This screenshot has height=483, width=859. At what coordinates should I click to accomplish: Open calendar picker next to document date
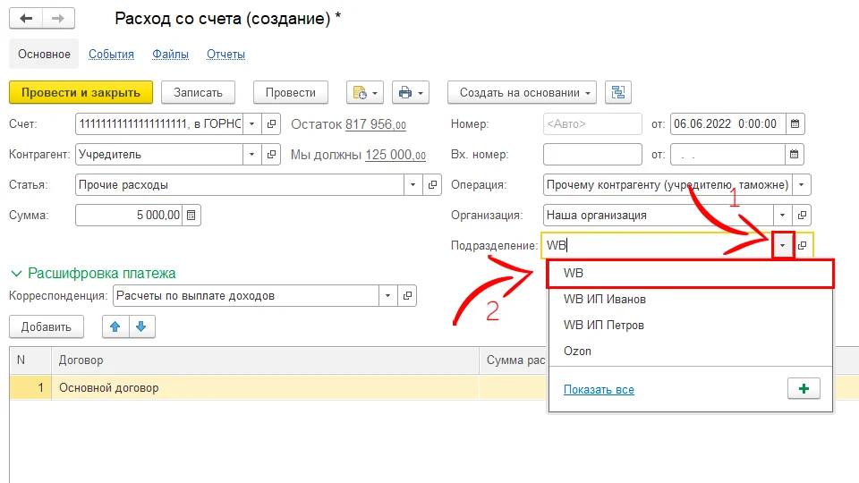795,123
